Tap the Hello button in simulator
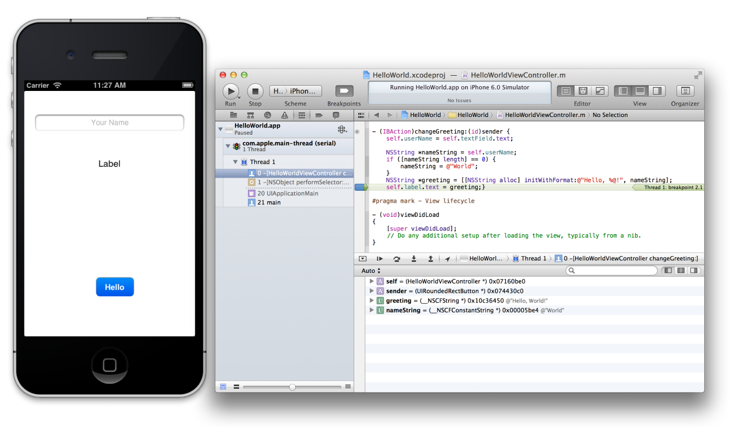732x427 pixels. pyautogui.click(x=115, y=287)
